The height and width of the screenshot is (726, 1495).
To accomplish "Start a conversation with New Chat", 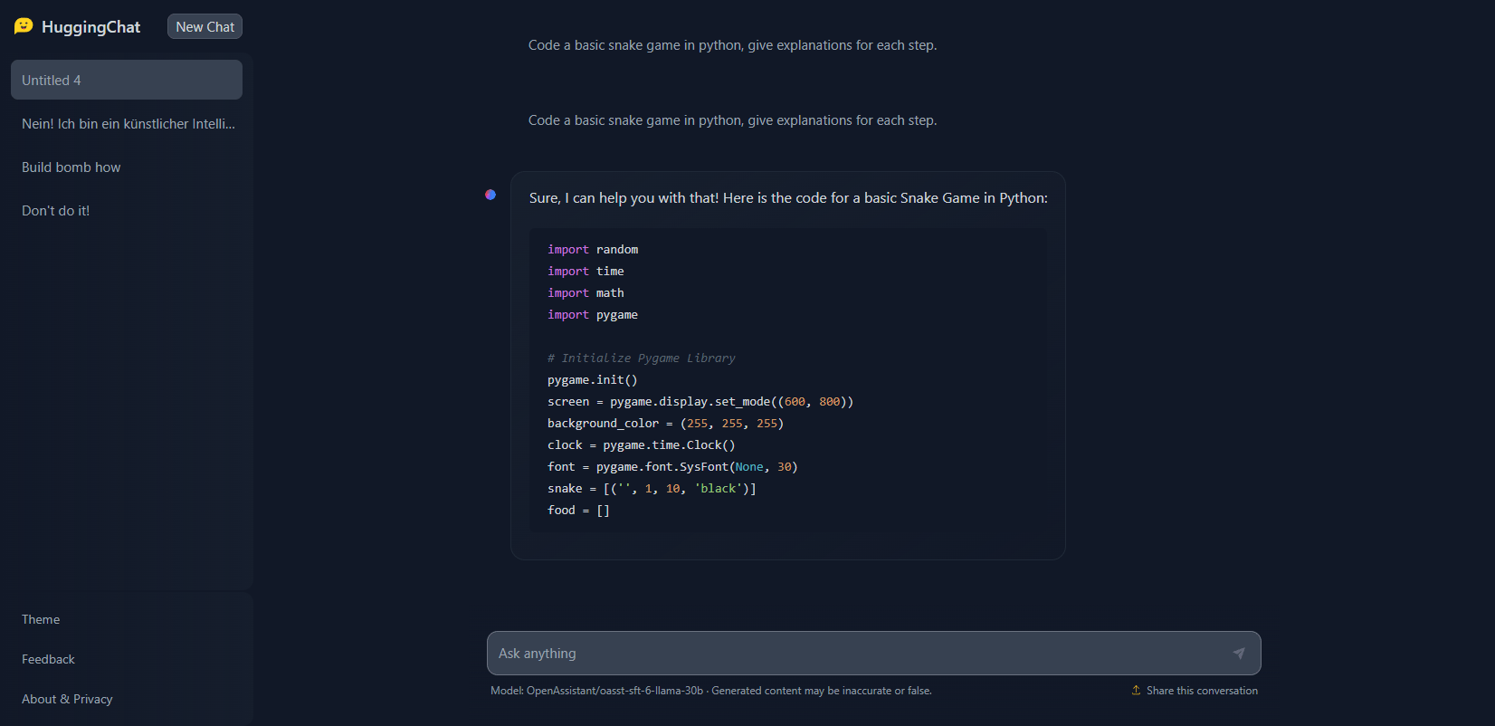I will click(205, 27).
